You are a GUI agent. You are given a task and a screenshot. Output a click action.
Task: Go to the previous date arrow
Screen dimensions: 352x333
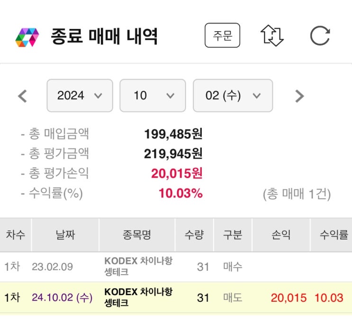pos(22,96)
